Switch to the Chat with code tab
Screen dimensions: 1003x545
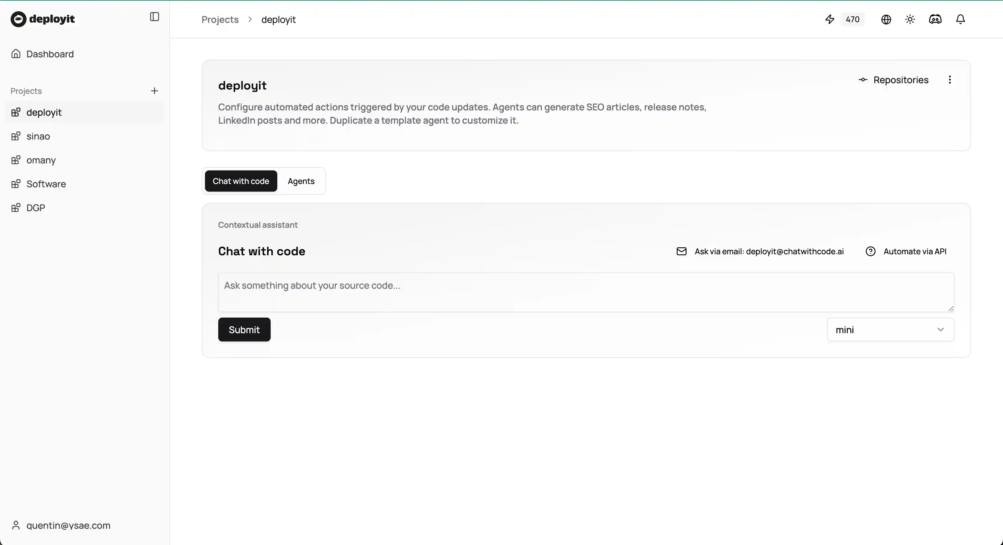[240, 181]
